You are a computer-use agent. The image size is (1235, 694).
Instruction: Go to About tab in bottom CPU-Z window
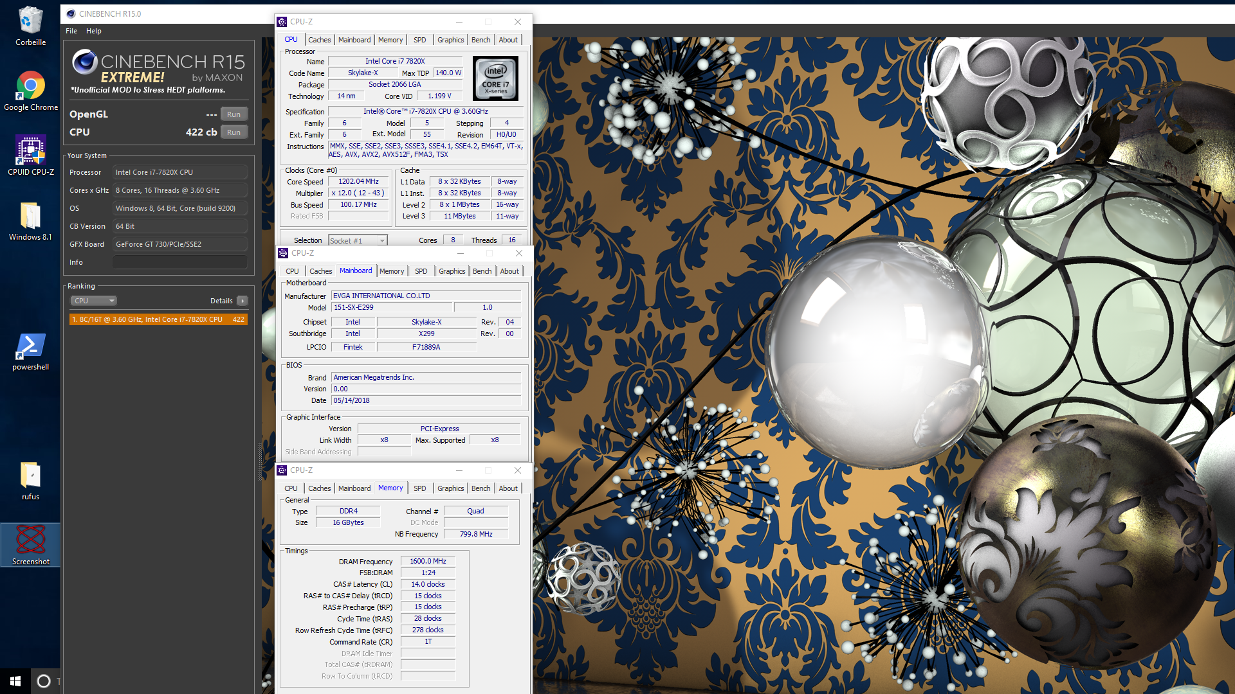click(508, 488)
